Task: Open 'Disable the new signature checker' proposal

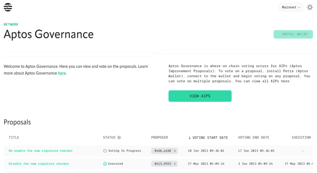Action: (x=39, y=164)
